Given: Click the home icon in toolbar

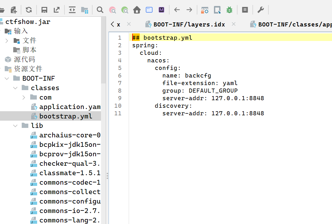Looking at the screenshot, I should 137,10.
